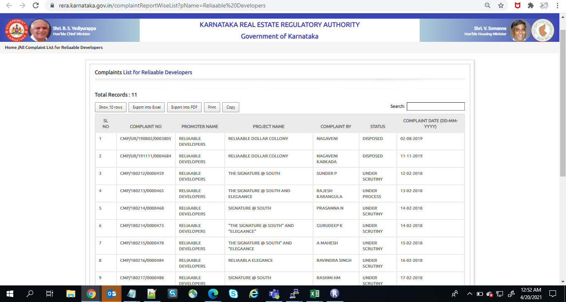Click the Export Into PDF button
This screenshot has height=302, width=566.
tap(184, 107)
